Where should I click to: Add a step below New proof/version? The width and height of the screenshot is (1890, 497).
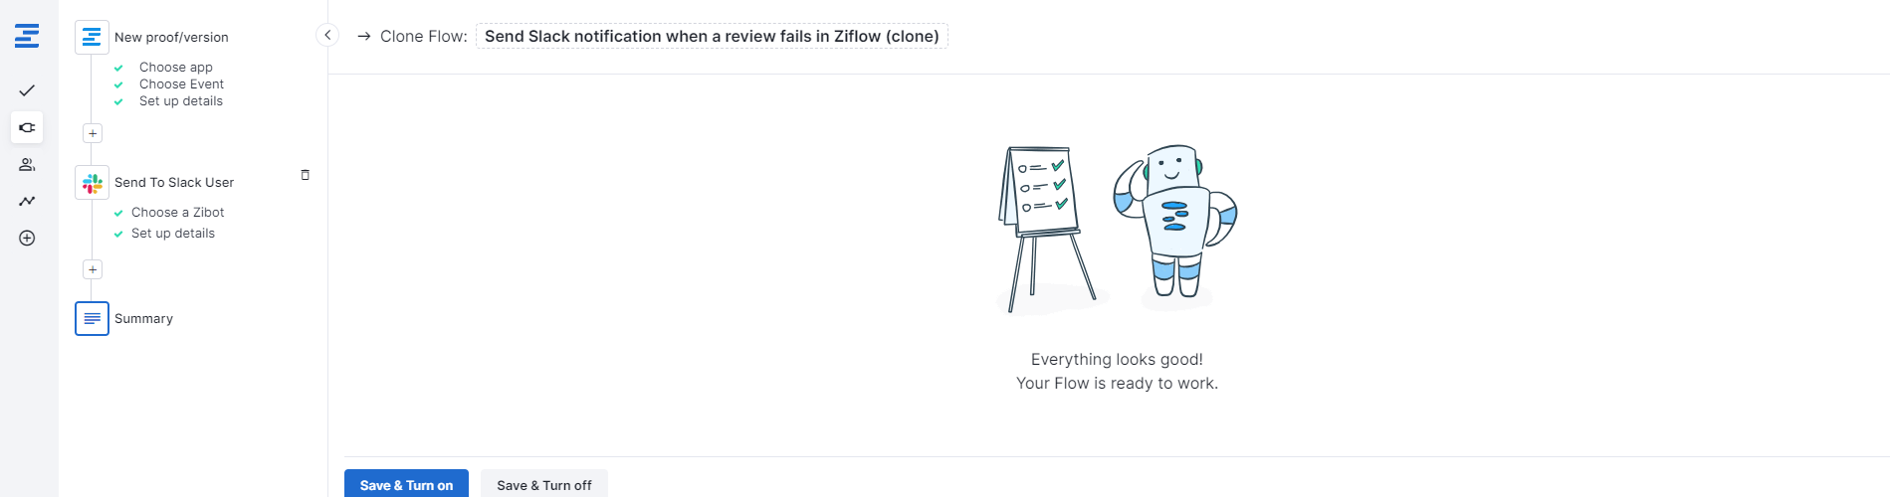93,133
